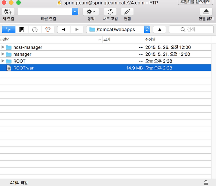Click the 4개의 파일 status text
Image resolution: width=216 pixels, height=186 pixels.
(x=19, y=183)
